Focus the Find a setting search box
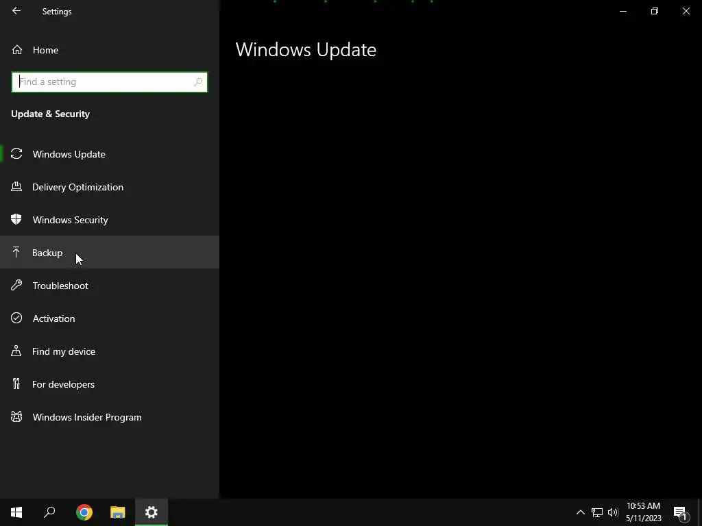The image size is (702, 526). (x=110, y=82)
